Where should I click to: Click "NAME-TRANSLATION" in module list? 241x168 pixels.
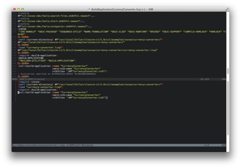pyautogui.click(x=96, y=32)
